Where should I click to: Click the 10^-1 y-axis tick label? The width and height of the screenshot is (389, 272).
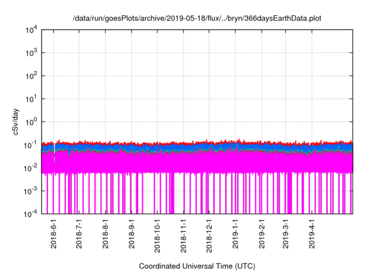[30, 145]
